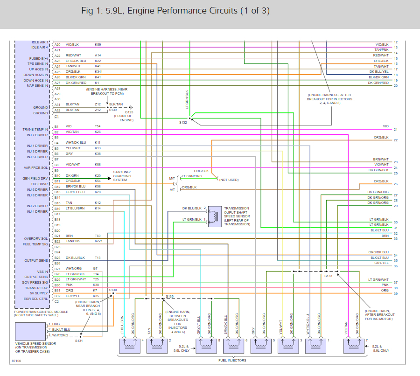Click the figure title 'Fig 1: 5.9L, Engine Performance Circuits'
Viewport: 420px width, 376px height.
click(x=175, y=11)
